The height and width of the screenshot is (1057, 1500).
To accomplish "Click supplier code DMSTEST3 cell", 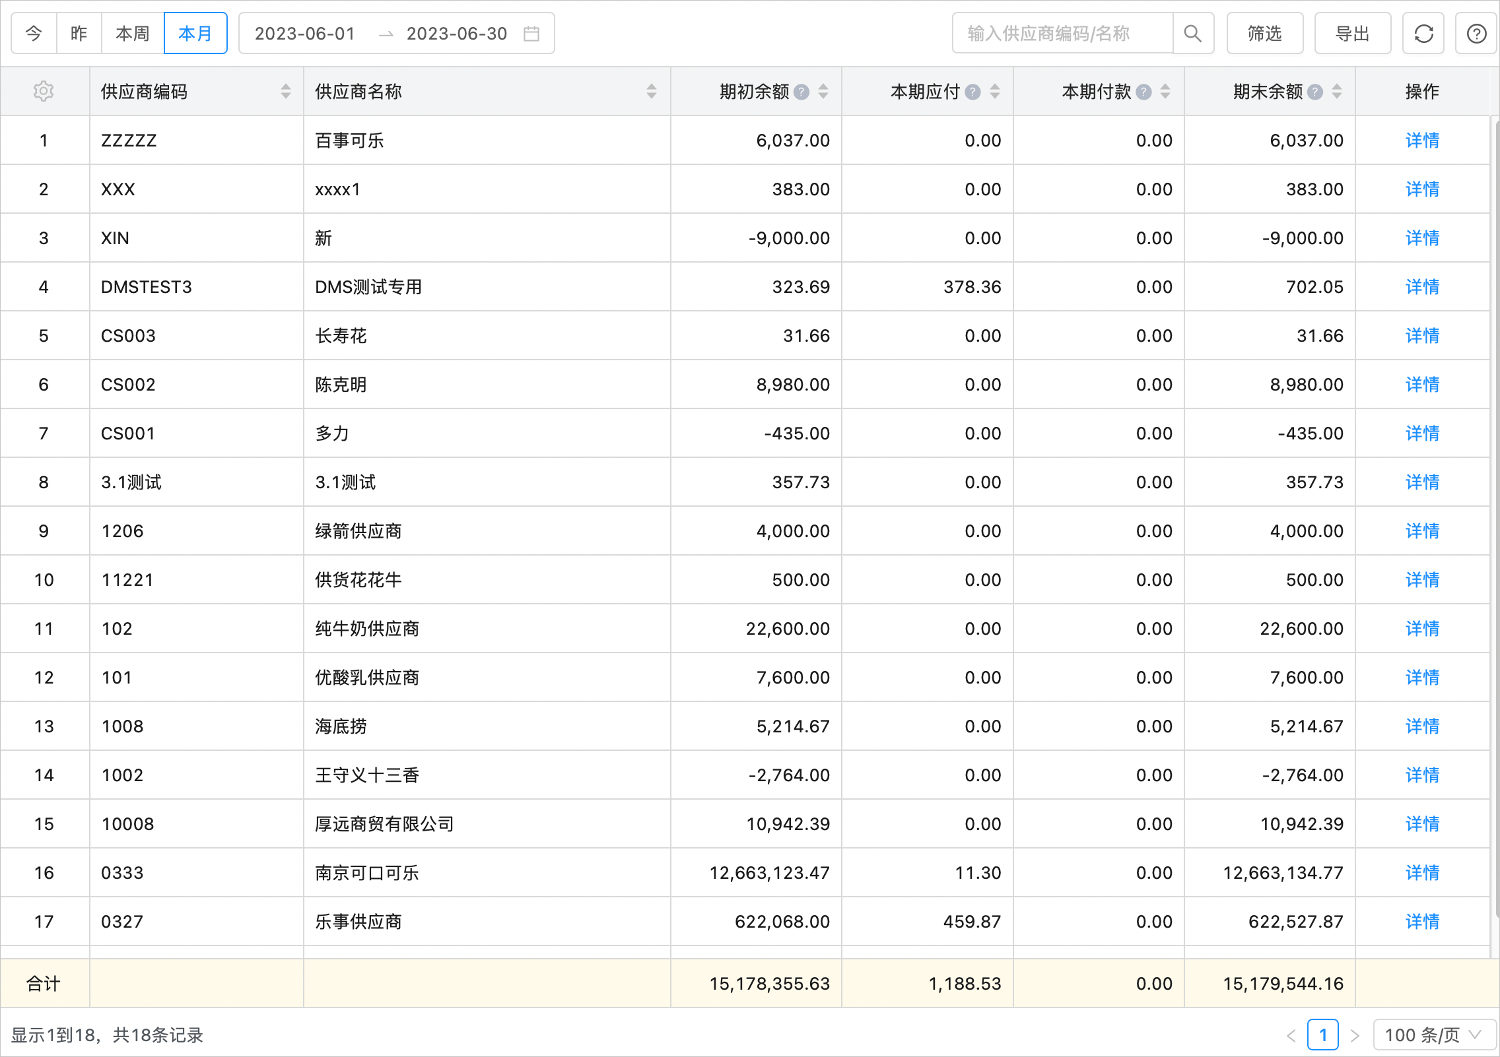I will coord(197,287).
